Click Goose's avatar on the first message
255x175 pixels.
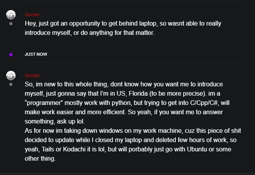click(x=11, y=15)
